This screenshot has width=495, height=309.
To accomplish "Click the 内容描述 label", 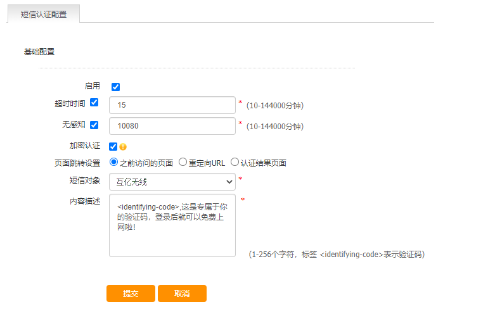I will pyautogui.click(x=85, y=201).
